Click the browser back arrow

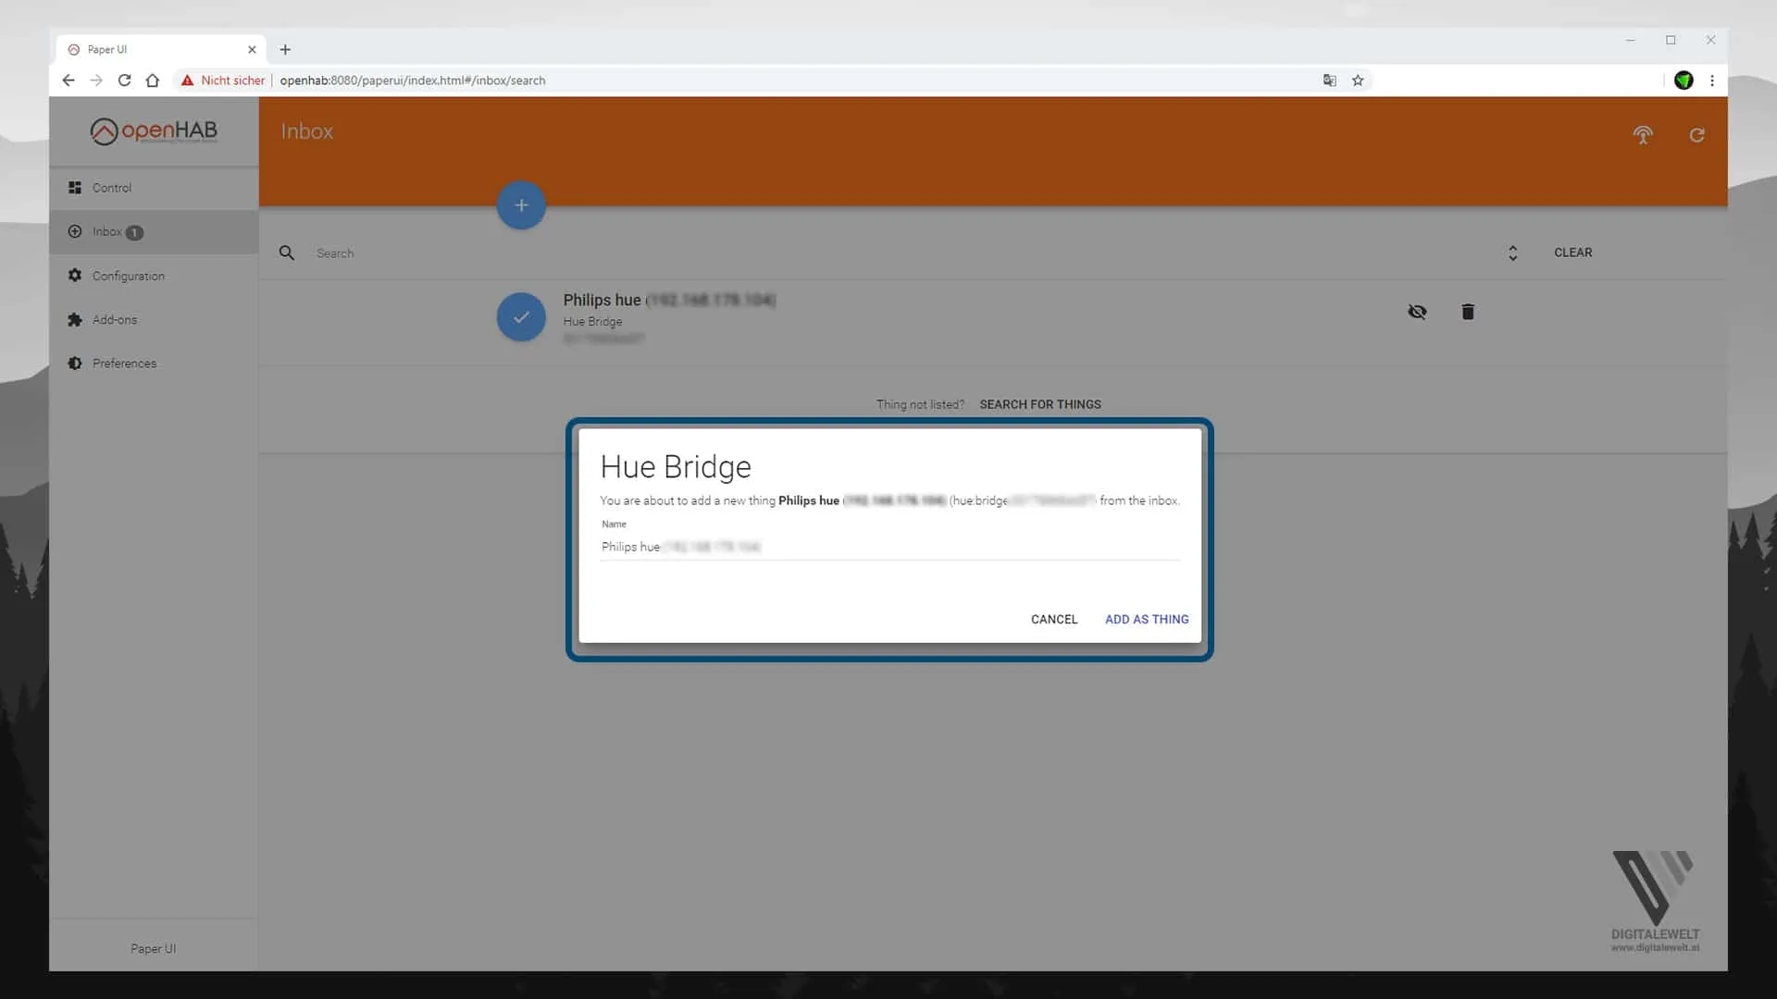68,80
